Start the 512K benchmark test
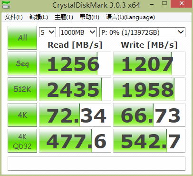The image size is (193, 176). tap(22, 89)
